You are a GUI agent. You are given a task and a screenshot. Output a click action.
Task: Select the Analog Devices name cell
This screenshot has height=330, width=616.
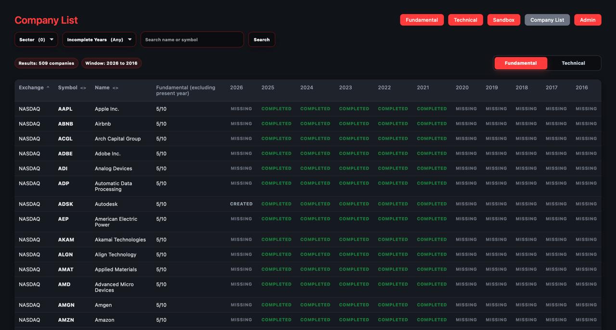(114, 168)
